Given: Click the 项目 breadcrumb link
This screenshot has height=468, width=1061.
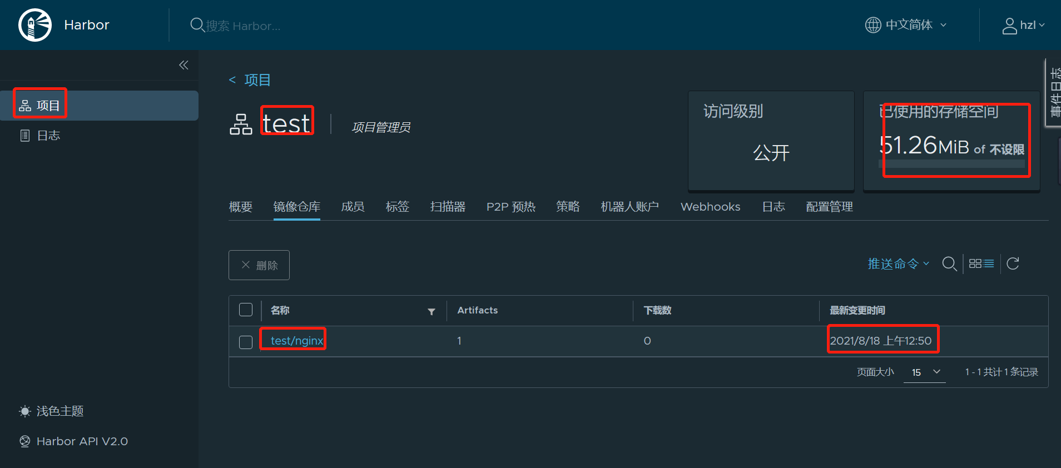Looking at the screenshot, I should [x=257, y=80].
